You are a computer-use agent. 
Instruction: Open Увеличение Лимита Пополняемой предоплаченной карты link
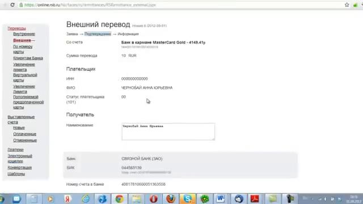tap(28, 97)
